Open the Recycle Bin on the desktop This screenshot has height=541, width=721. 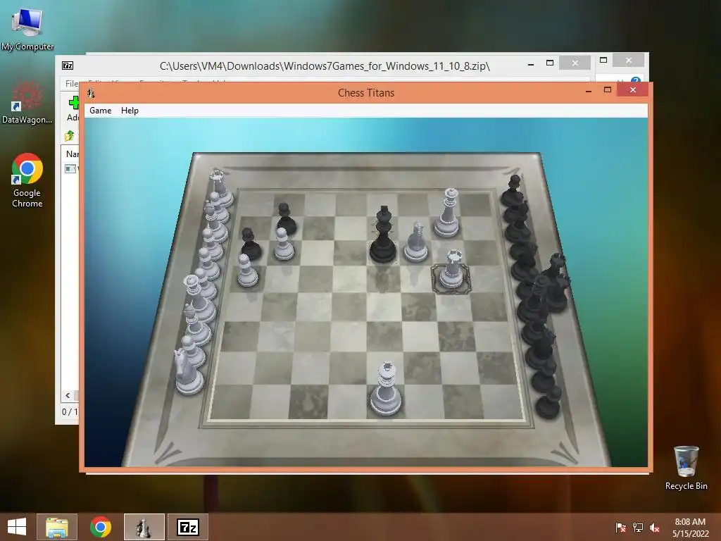686,468
